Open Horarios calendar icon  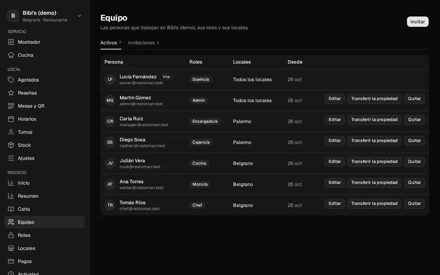(x=11, y=119)
